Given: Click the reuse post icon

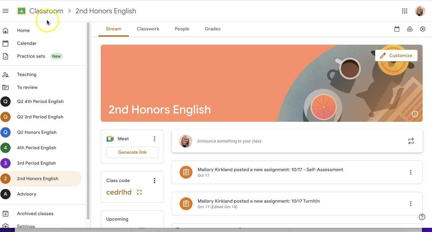Looking at the screenshot, I should coord(411,141).
